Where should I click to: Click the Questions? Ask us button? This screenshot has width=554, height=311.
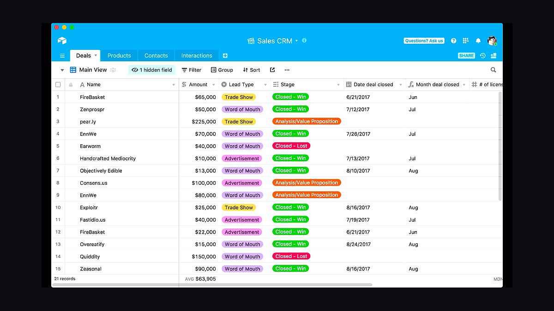pos(424,41)
